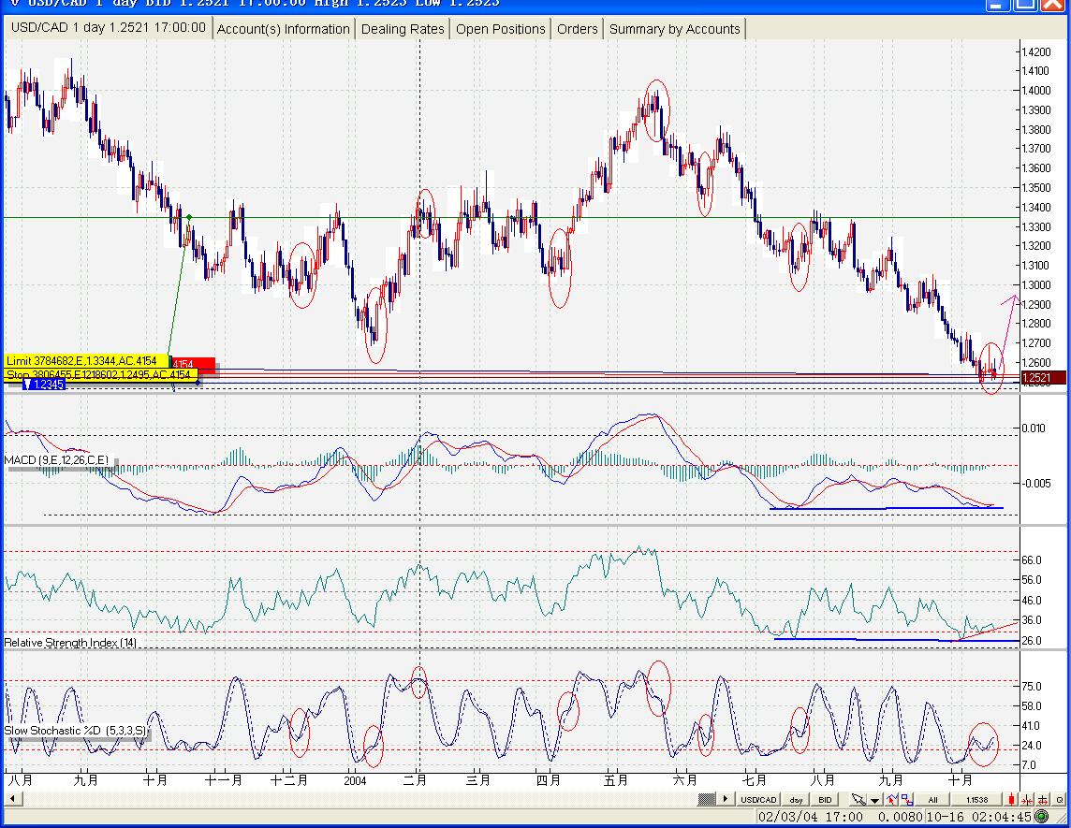Click the trend line drawing tool icon
The height and width of the screenshot is (828, 1071).
891,799
